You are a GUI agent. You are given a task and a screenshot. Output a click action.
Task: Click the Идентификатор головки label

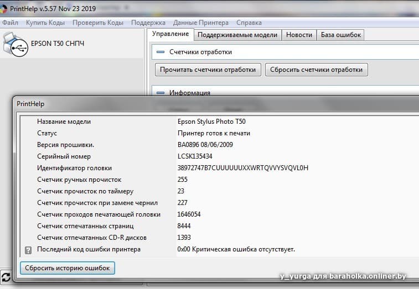point(74,168)
